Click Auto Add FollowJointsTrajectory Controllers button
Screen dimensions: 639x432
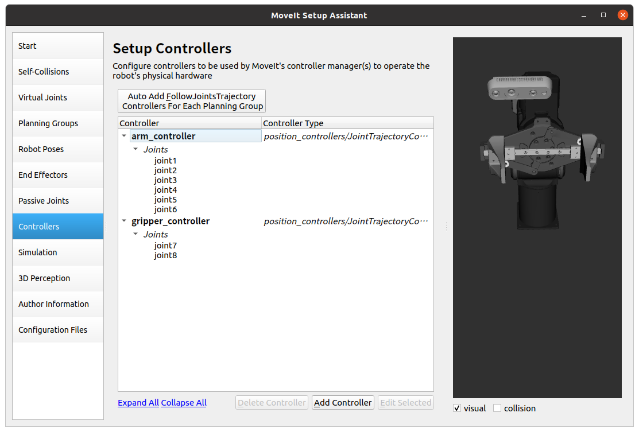coord(192,101)
